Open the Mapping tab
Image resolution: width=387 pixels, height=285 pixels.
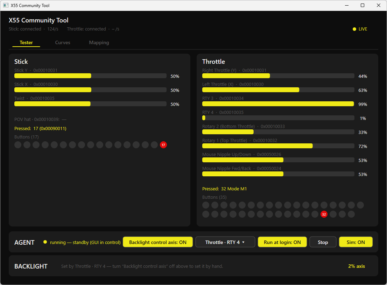tap(99, 42)
